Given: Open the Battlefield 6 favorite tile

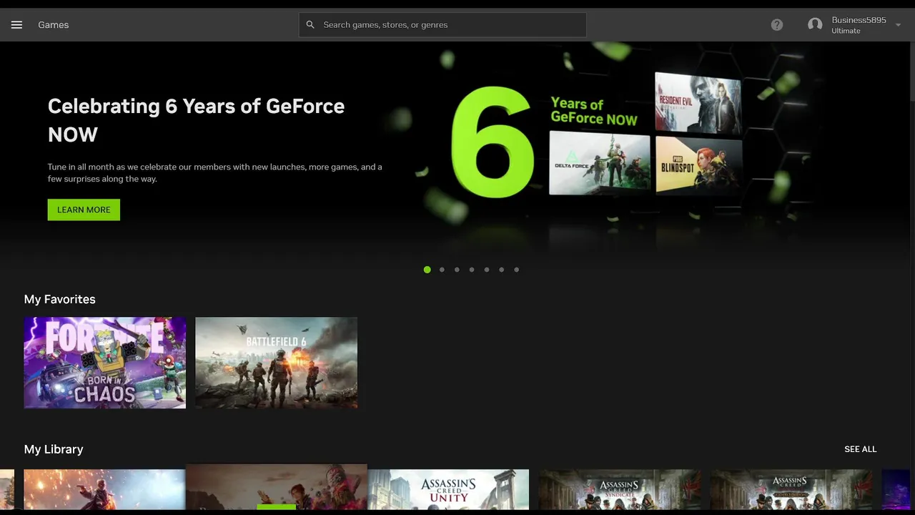Looking at the screenshot, I should tap(277, 363).
